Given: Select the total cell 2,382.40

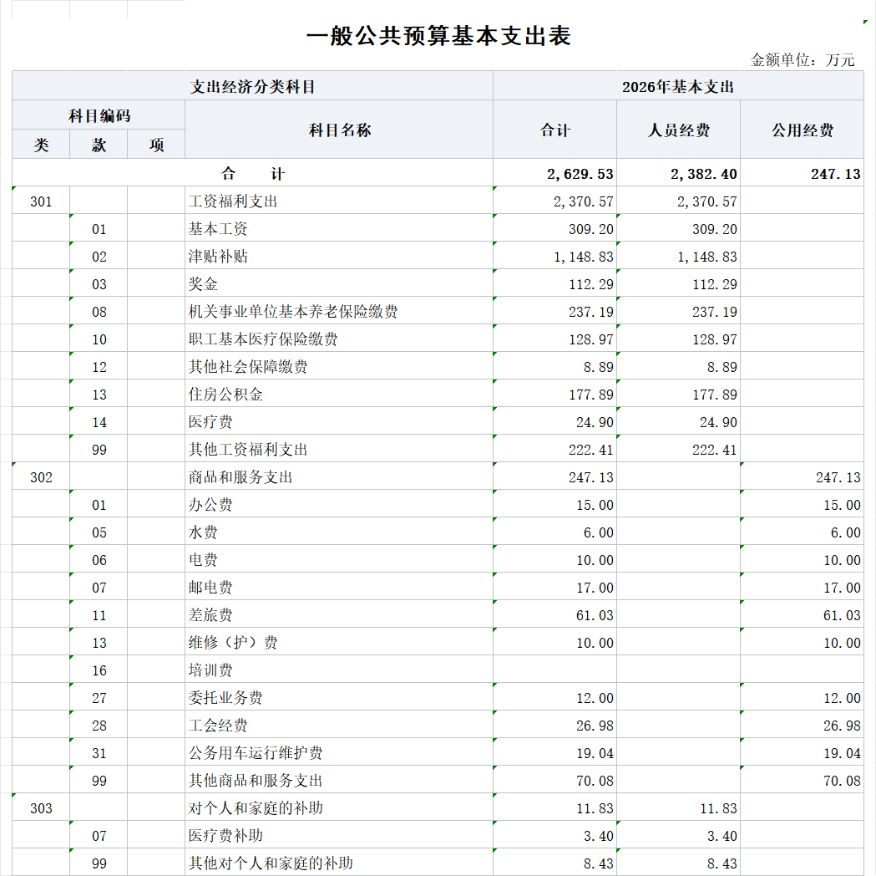Looking at the screenshot, I should [x=679, y=173].
